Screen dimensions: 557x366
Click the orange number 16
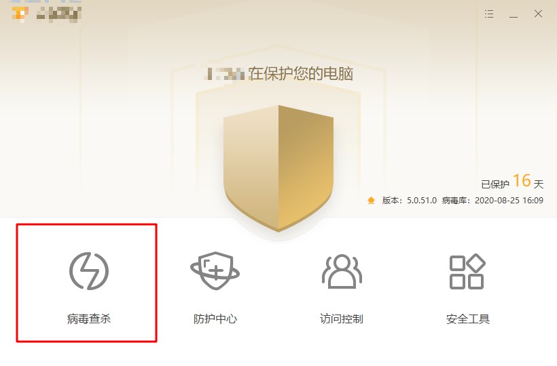pyautogui.click(x=522, y=181)
